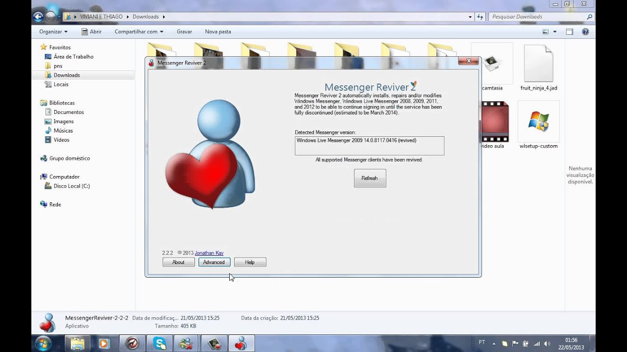
Task: Select Imagens library
Action: pos(64,122)
